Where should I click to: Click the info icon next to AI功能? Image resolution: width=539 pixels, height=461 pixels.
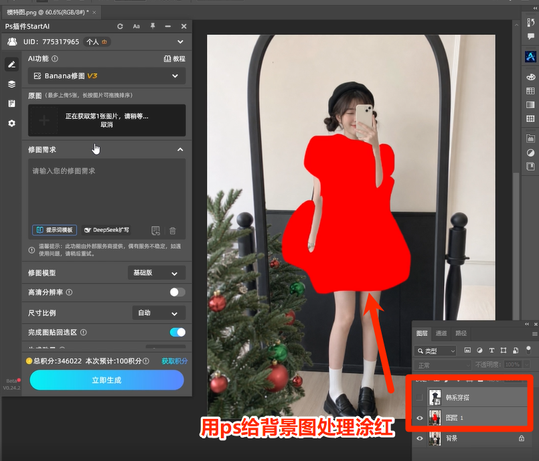(55, 59)
